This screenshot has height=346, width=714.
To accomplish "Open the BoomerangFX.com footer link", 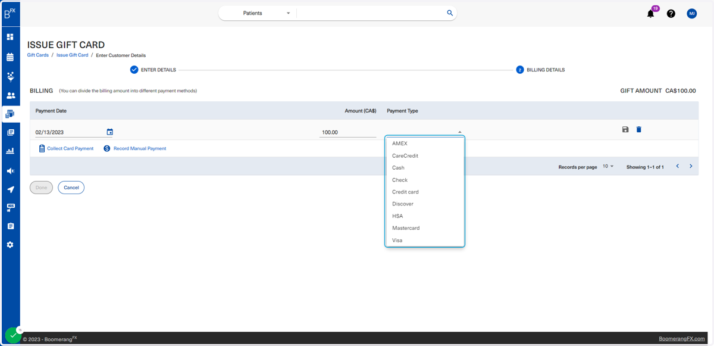I will point(682,338).
